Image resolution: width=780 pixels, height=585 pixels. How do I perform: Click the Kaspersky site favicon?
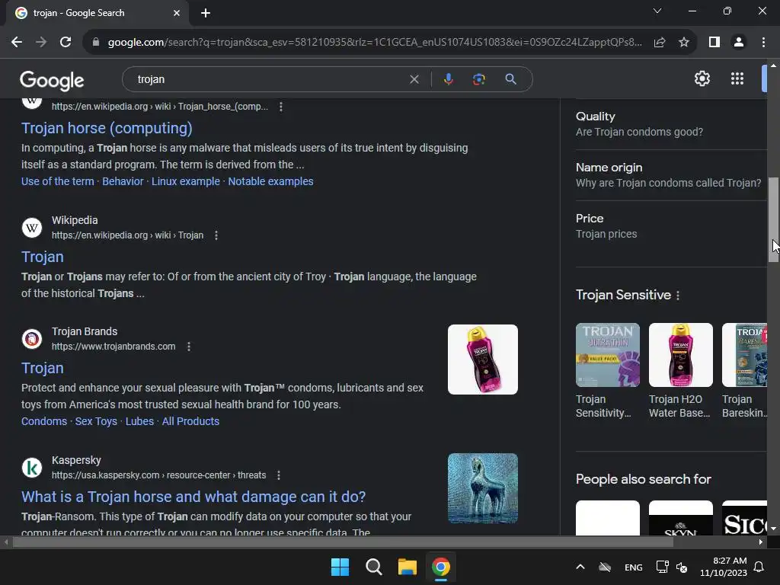[32, 468]
